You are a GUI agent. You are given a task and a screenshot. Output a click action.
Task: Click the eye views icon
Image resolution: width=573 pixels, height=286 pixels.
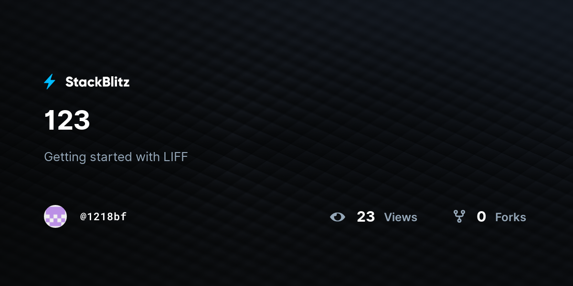[x=338, y=217]
